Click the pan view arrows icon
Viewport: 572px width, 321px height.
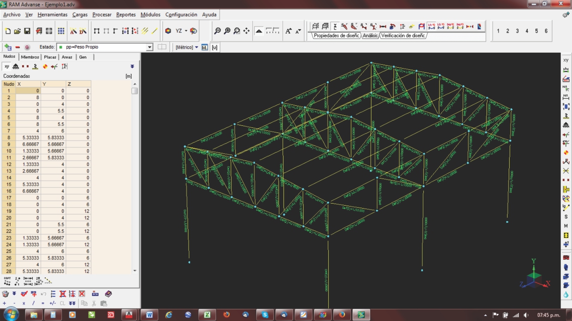click(246, 31)
